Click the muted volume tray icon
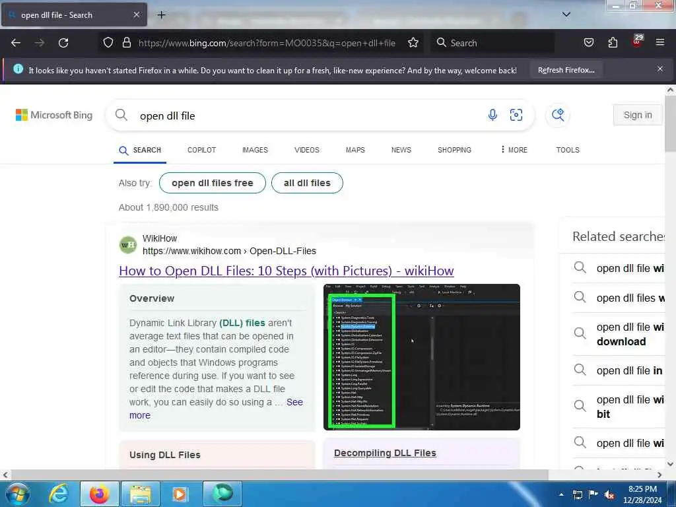676x507 pixels. [609, 494]
